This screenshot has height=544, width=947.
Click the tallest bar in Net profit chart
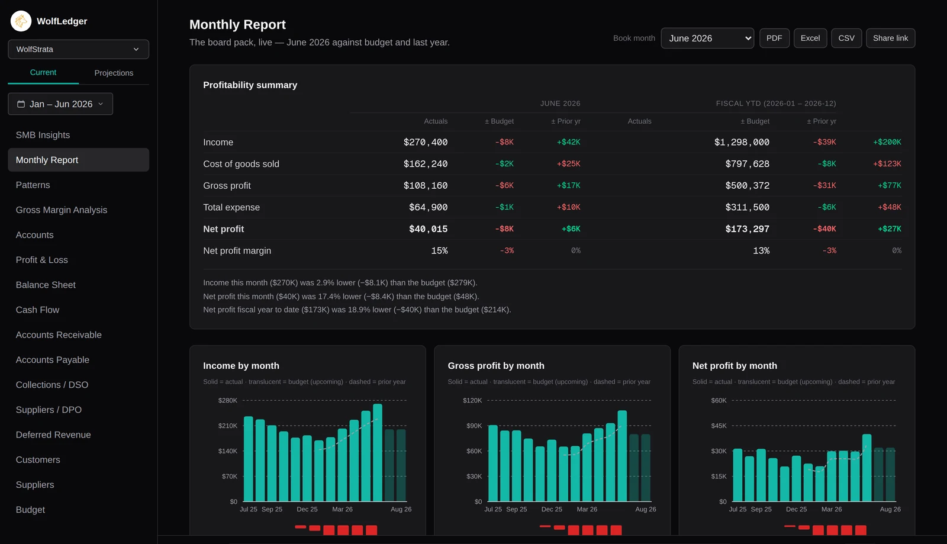(x=867, y=468)
